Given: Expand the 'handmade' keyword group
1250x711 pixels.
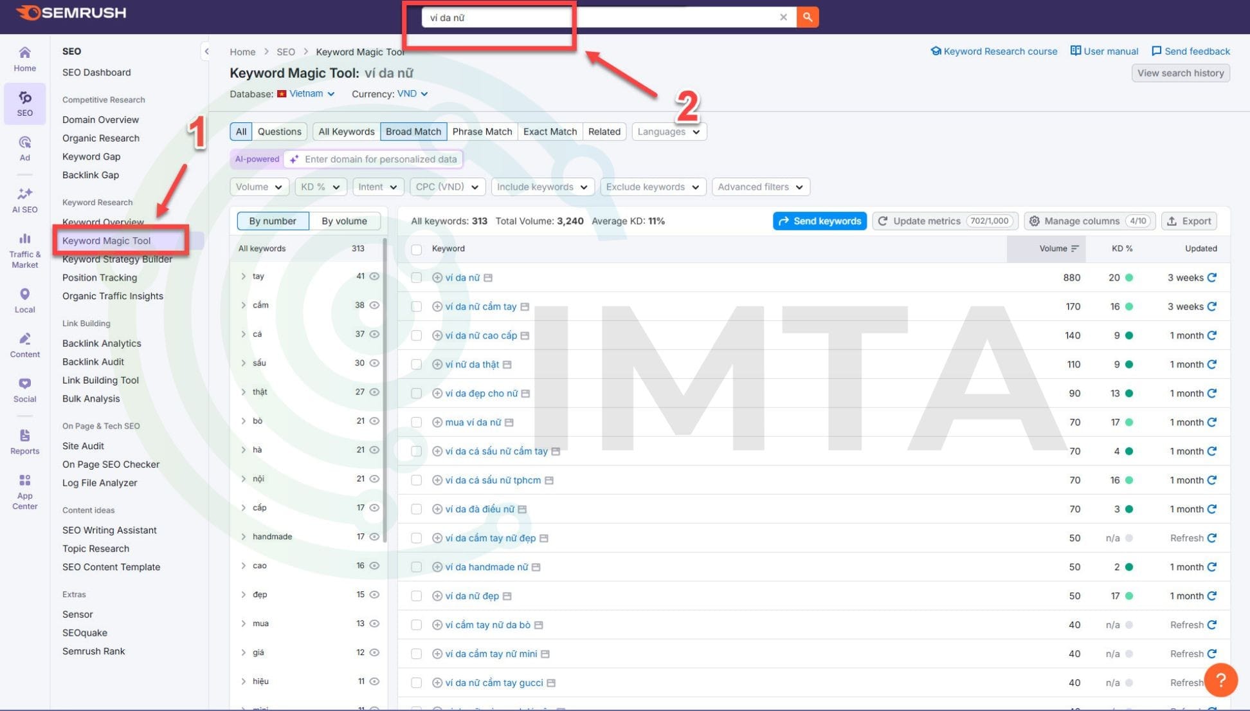Looking at the screenshot, I should coord(244,536).
